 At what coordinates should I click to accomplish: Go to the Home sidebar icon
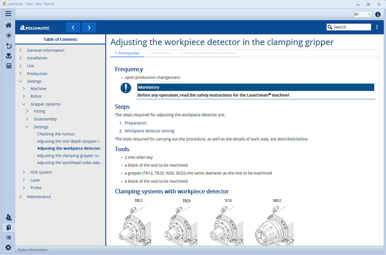point(9,25)
